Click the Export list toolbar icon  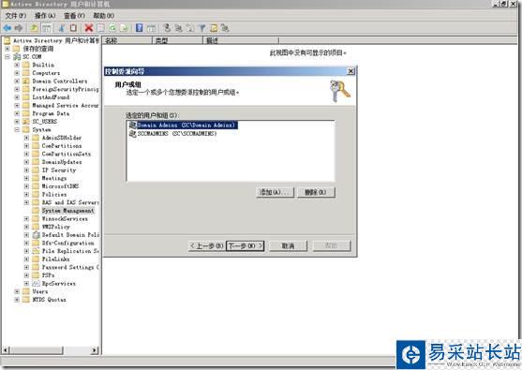tap(124, 28)
